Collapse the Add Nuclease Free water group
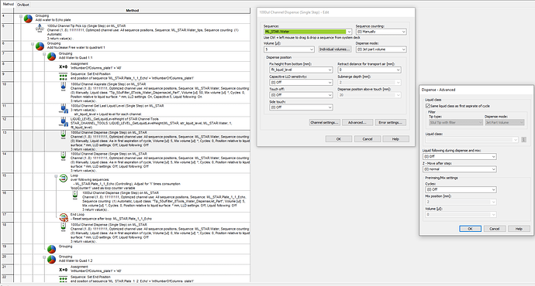 pos(33,44)
